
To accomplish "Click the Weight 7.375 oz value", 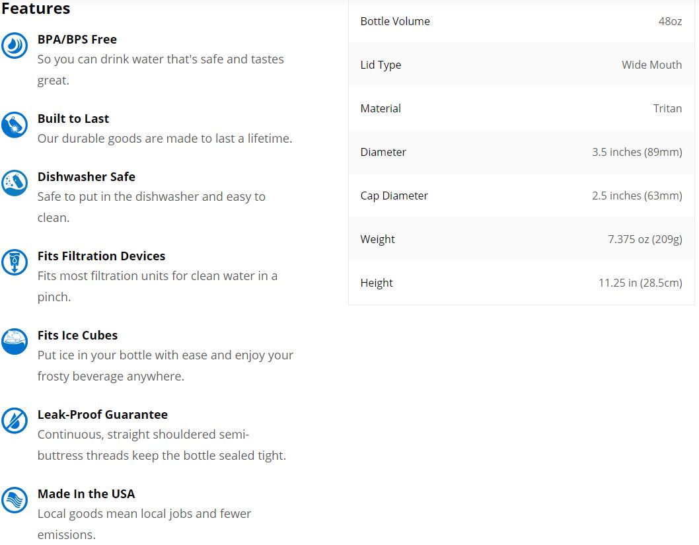I will (645, 239).
